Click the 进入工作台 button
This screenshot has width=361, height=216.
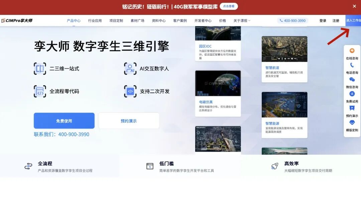click(353, 20)
